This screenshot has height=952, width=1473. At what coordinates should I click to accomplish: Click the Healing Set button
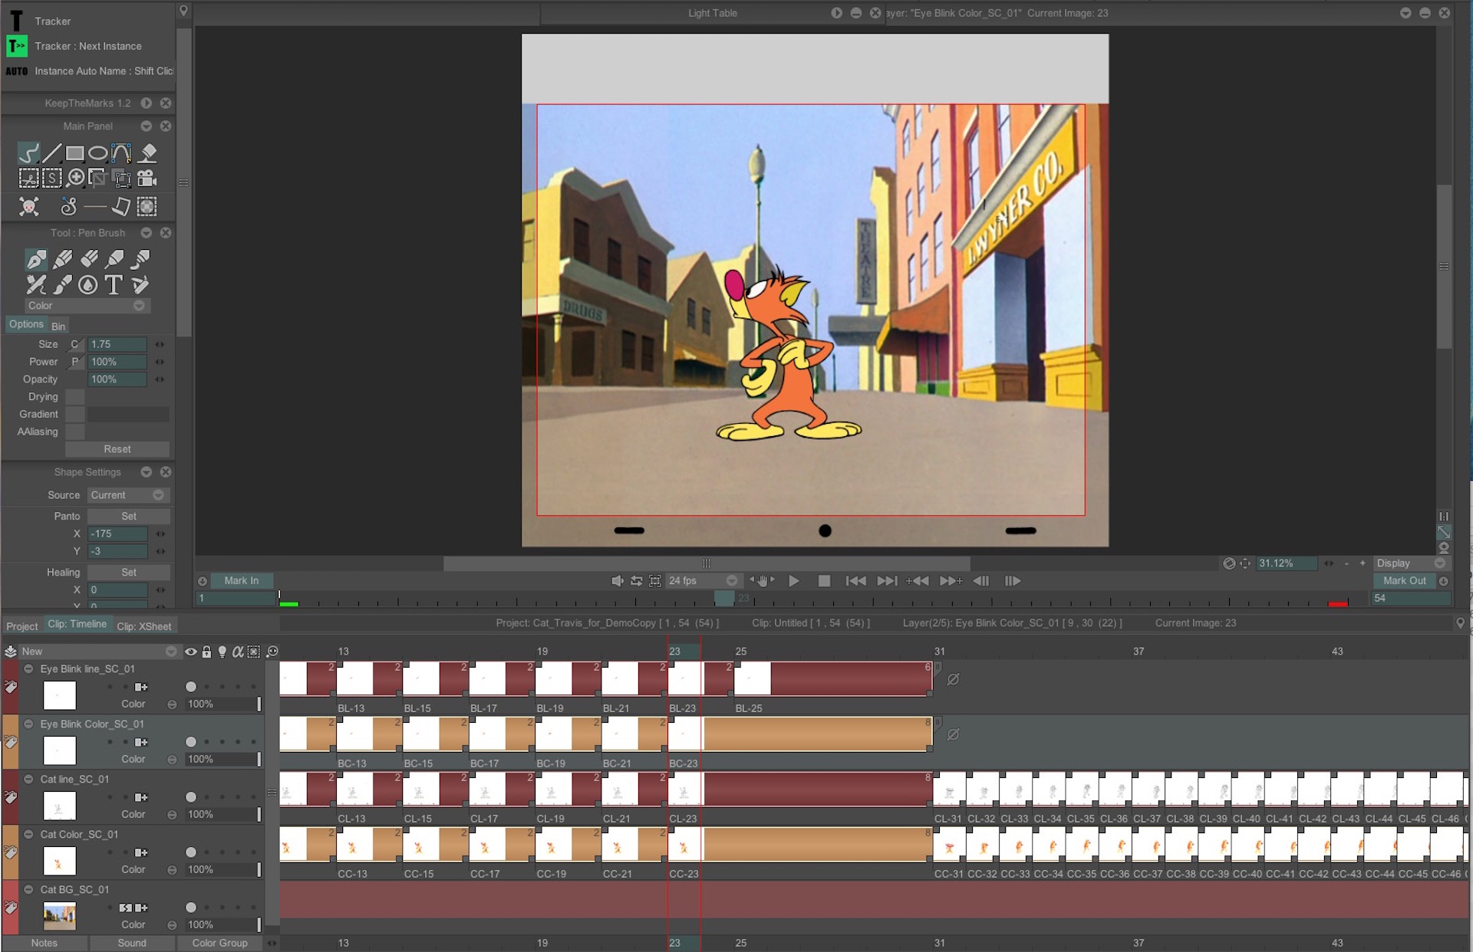tap(129, 573)
